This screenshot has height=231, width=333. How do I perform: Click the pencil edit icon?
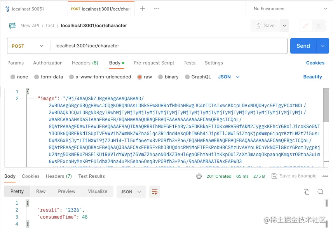tap(305, 26)
